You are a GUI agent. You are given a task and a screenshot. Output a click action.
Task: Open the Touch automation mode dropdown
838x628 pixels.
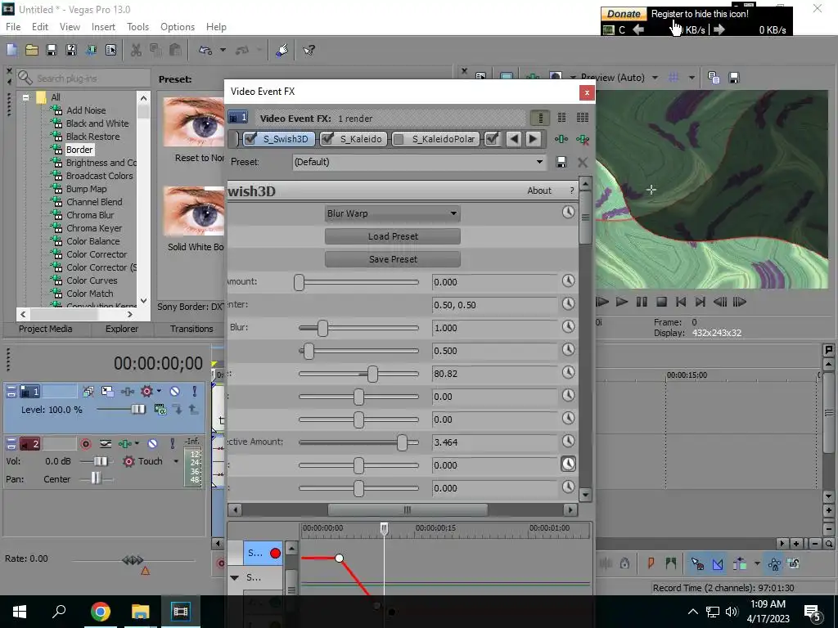176,461
